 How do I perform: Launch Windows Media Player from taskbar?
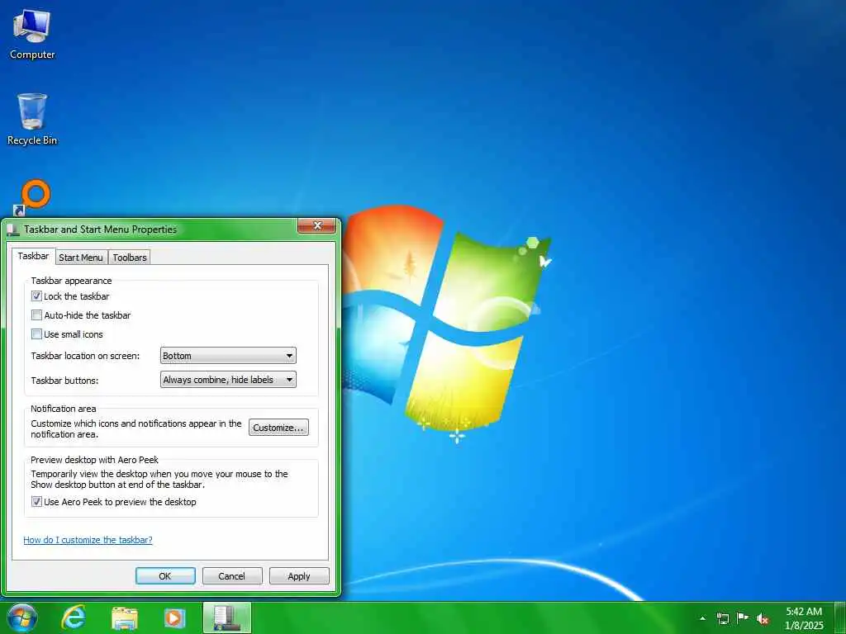174,617
